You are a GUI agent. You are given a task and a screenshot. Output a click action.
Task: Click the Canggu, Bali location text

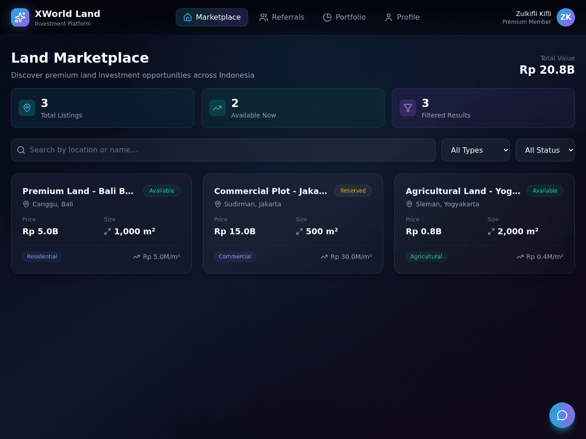[x=53, y=204]
